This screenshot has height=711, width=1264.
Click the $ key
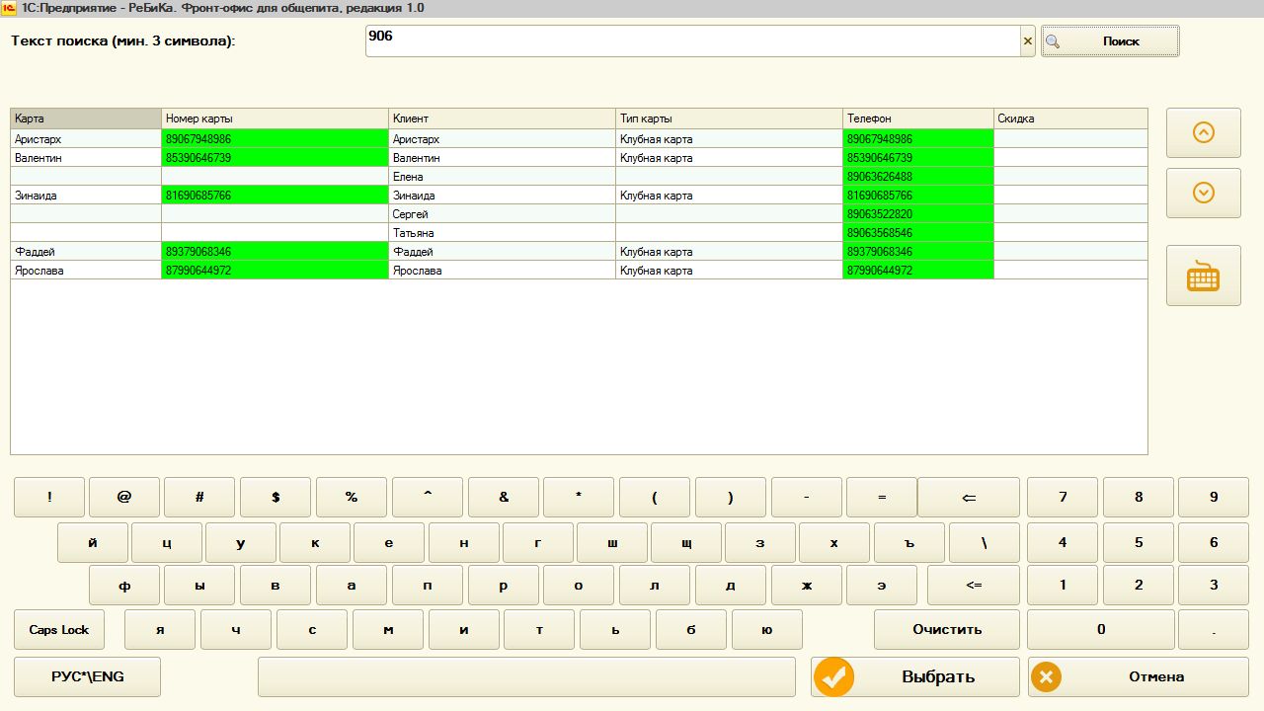(276, 497)
